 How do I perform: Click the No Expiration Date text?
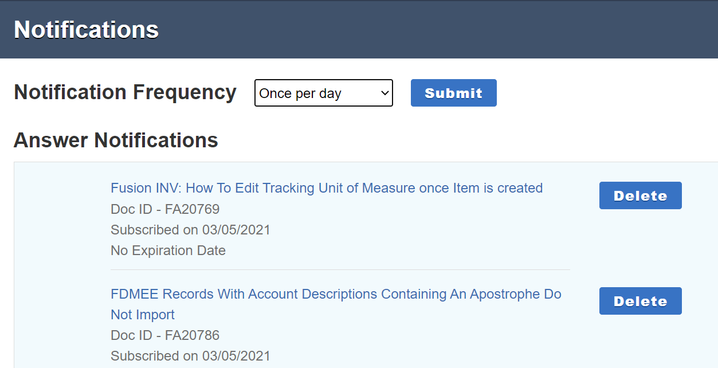tap(168, 250)
